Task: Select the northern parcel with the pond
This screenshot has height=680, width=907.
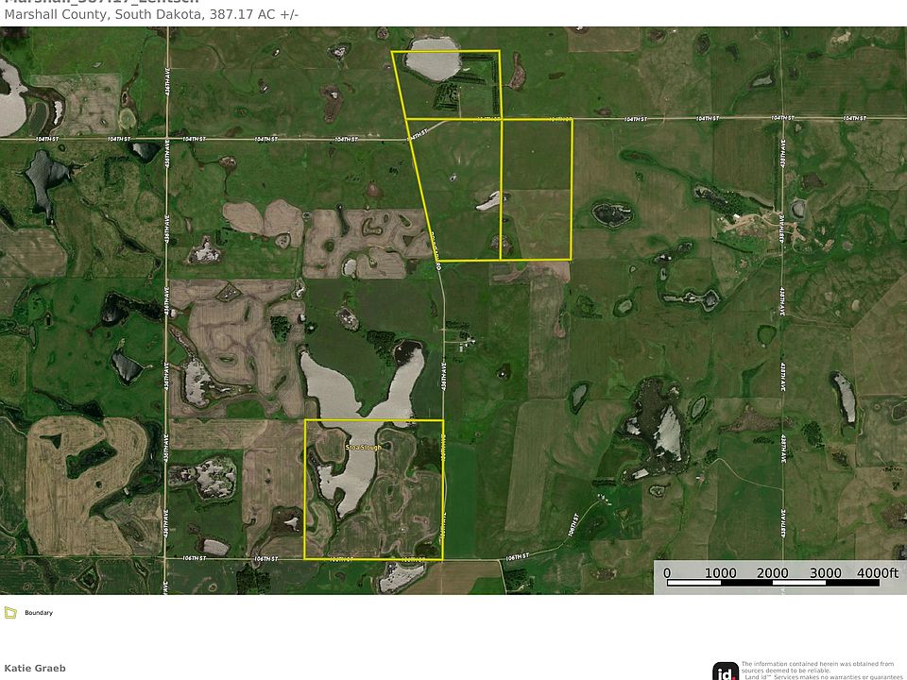Action: (x=448, y=85)
